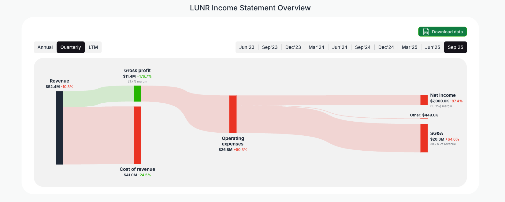505x202 pixels.
Task: Open the Dec'24 quarter data
Action: [386, 47]
